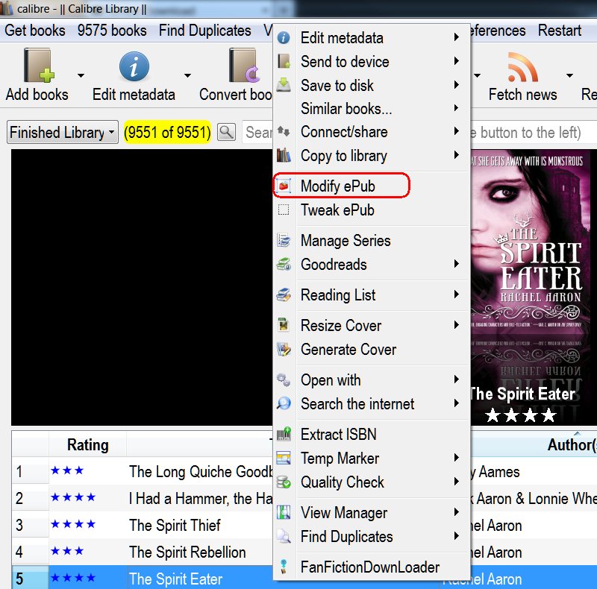Open the Edit metadata toolbar dropdown arrow

[187, 75]
